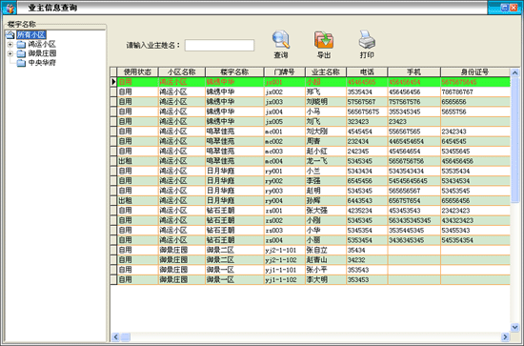Click the 门牌号 column header
The image size is (524, 346).
coord(285,71)
